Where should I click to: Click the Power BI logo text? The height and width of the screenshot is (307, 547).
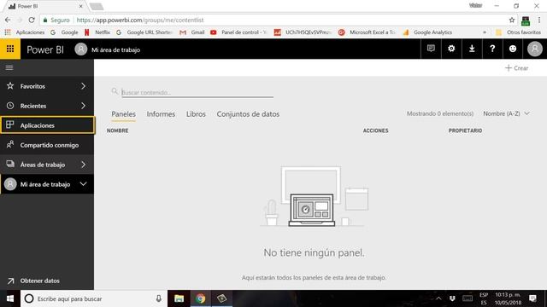pyautogui.click(x=45, y=49)
